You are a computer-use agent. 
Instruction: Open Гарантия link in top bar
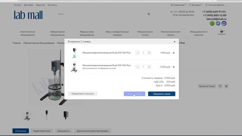click(x=40, y=5)
